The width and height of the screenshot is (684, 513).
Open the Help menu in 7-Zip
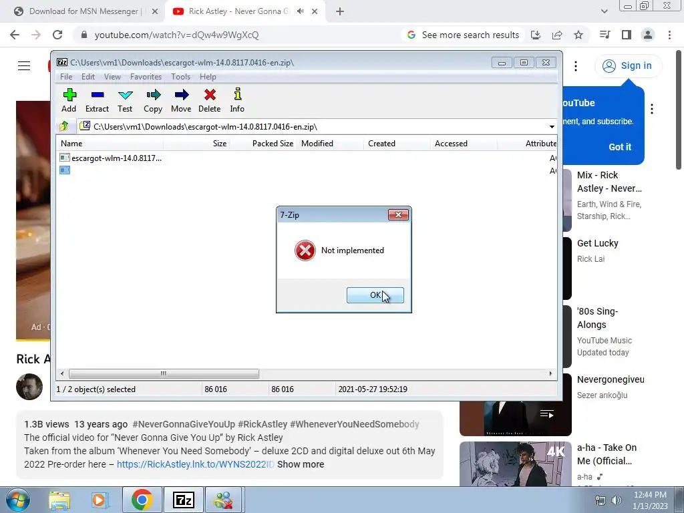coord(208,77)
